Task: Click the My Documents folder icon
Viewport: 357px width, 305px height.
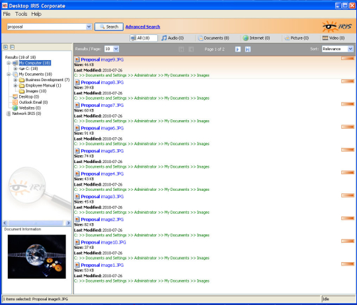Action: coord(15,75)
